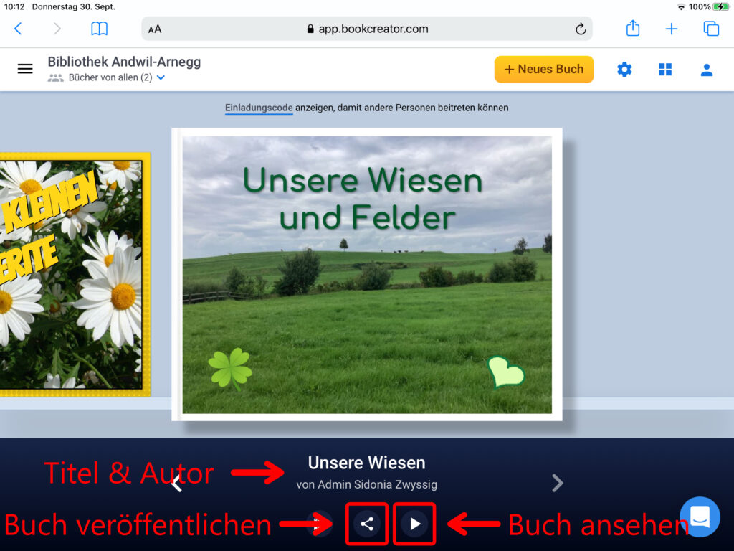Tap the app.bookcreator.com address bar
Screen dimensions: 734x551
click(x=367, y=29)
